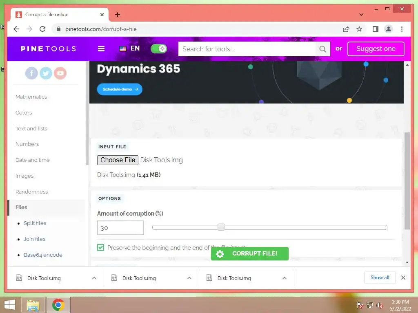418x313 pixels.
Task: Click the first Disk Tools.img download file icon
Action: pos(19,278)
